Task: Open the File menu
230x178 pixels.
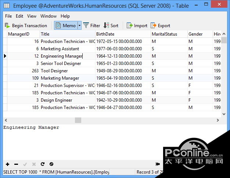Action: 8,16
